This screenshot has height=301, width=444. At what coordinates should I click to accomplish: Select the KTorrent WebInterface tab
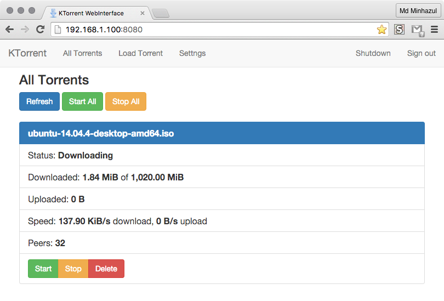pyautogui.click(x=96, y=13)
